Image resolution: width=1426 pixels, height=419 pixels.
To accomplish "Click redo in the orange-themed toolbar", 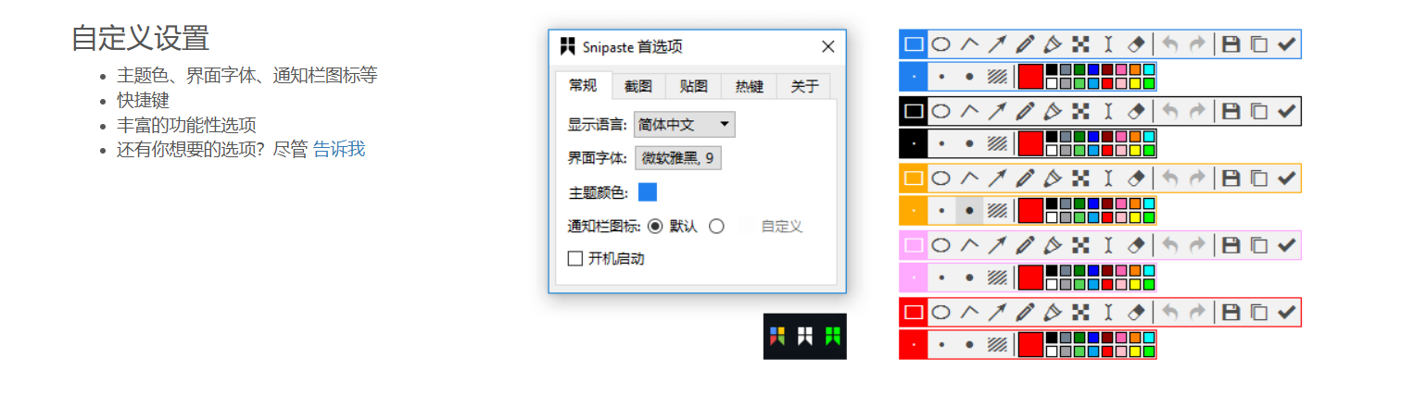I will [x=1198, y=179].
